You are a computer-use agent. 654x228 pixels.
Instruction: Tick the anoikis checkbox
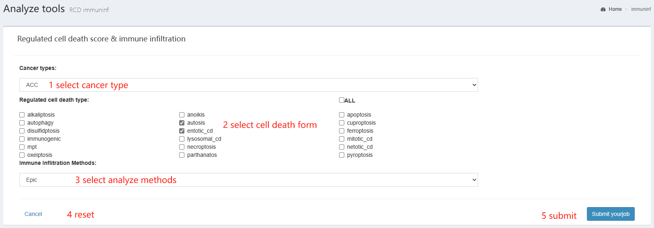pos(182,115)
